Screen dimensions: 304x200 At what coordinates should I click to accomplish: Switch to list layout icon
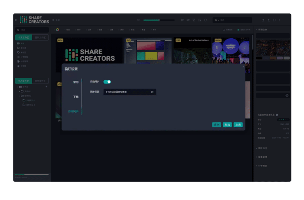tap(199, 20)
